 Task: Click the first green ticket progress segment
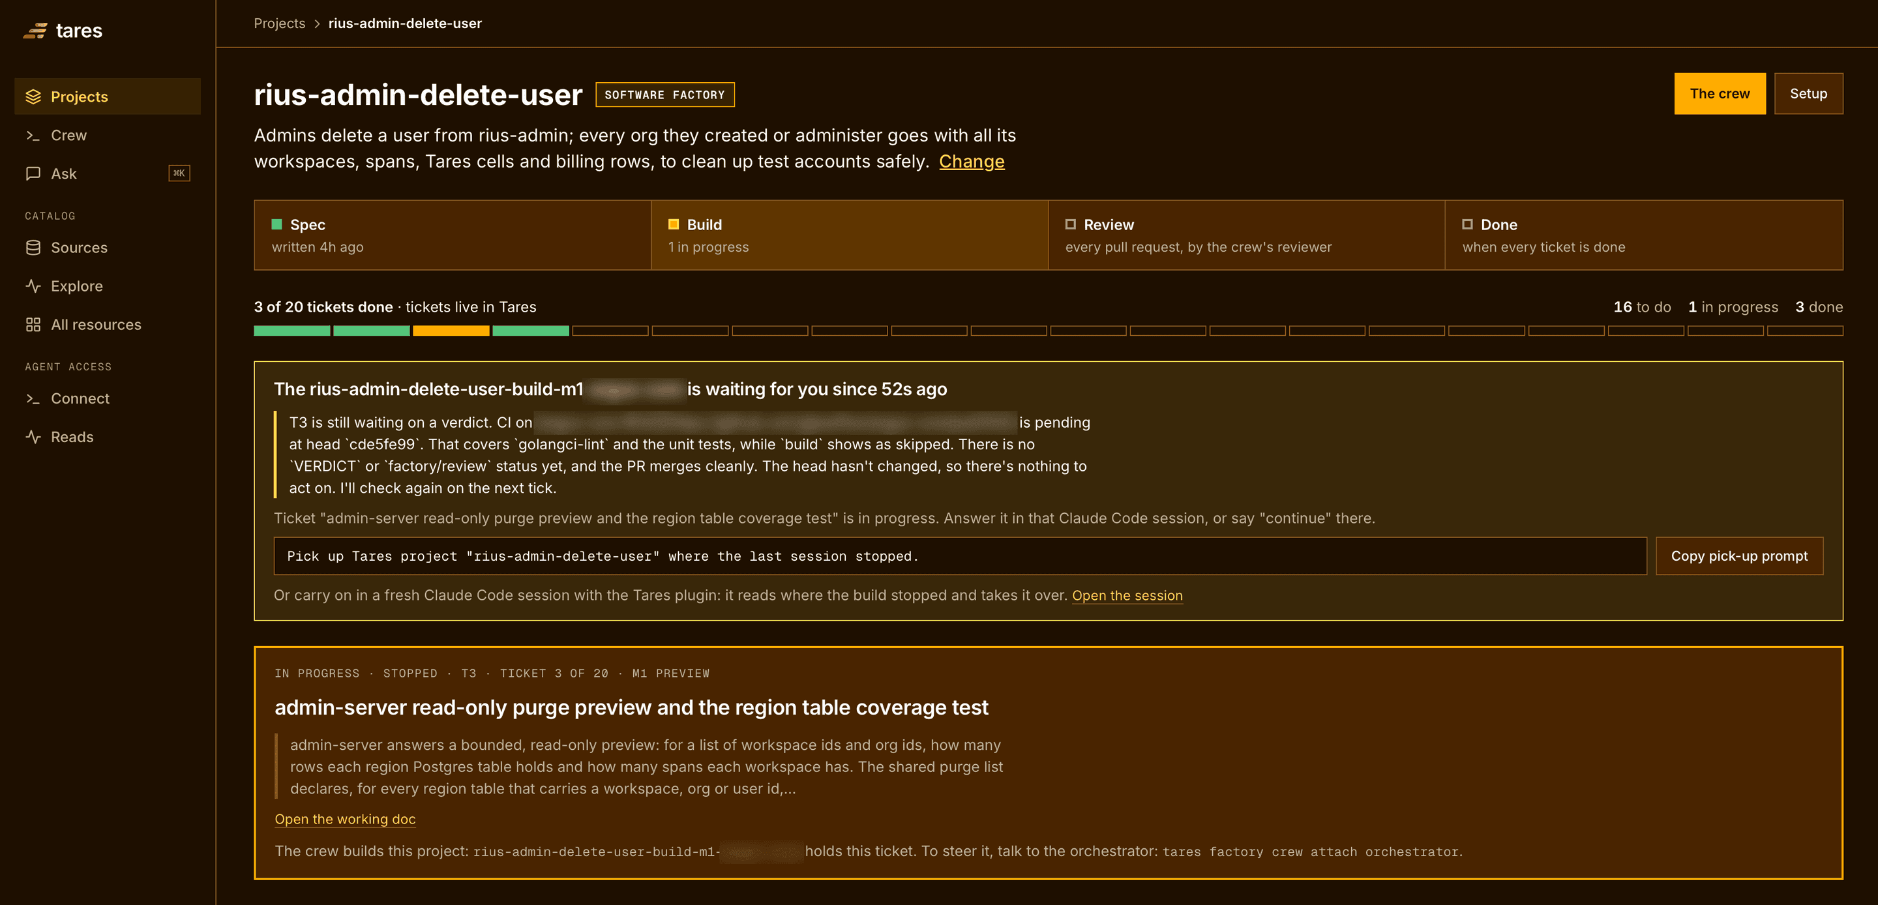click(291, 331)
